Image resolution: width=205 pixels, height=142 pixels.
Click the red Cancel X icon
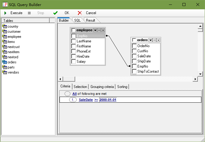click(80, 13)
